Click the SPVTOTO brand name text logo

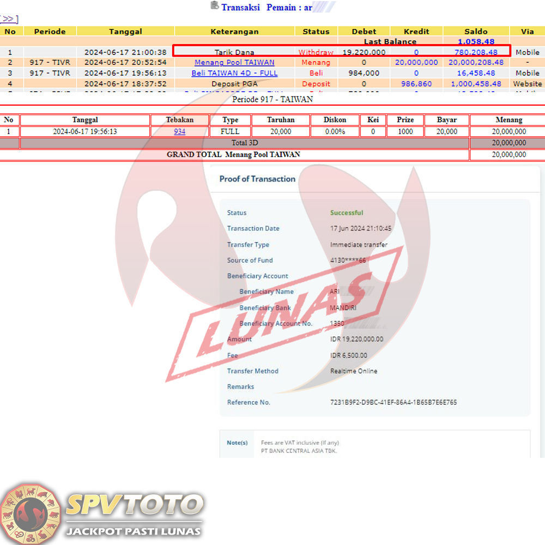coord(134,505)
